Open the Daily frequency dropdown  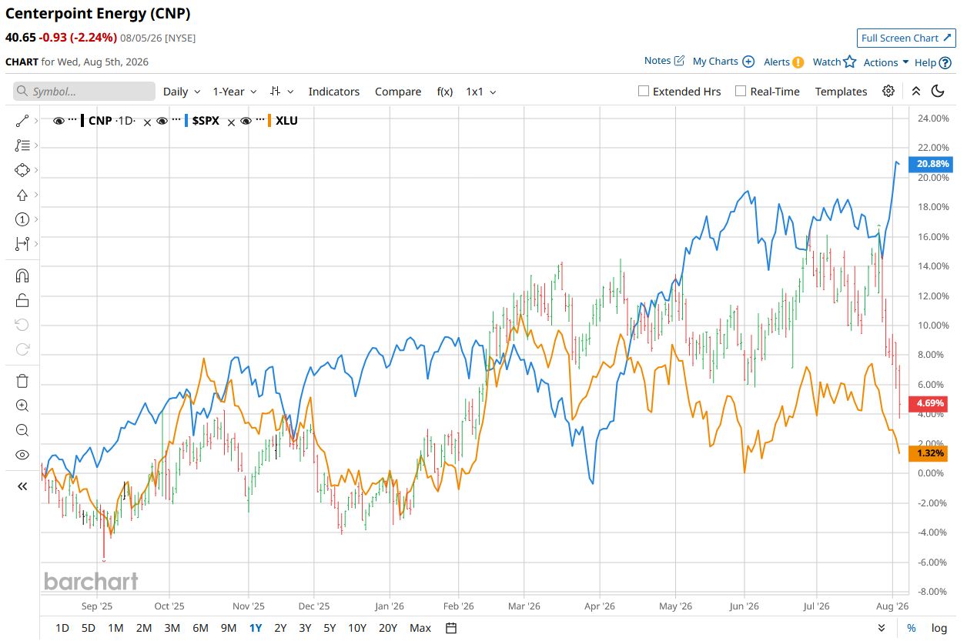(182, 92)
